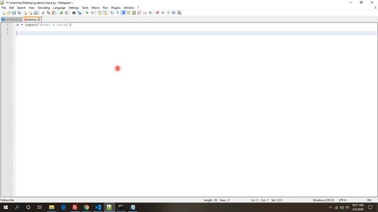The image size is (378, 212).
Task: Toggle Word Wrap in toolbar
Action: (x=112, y=13)
